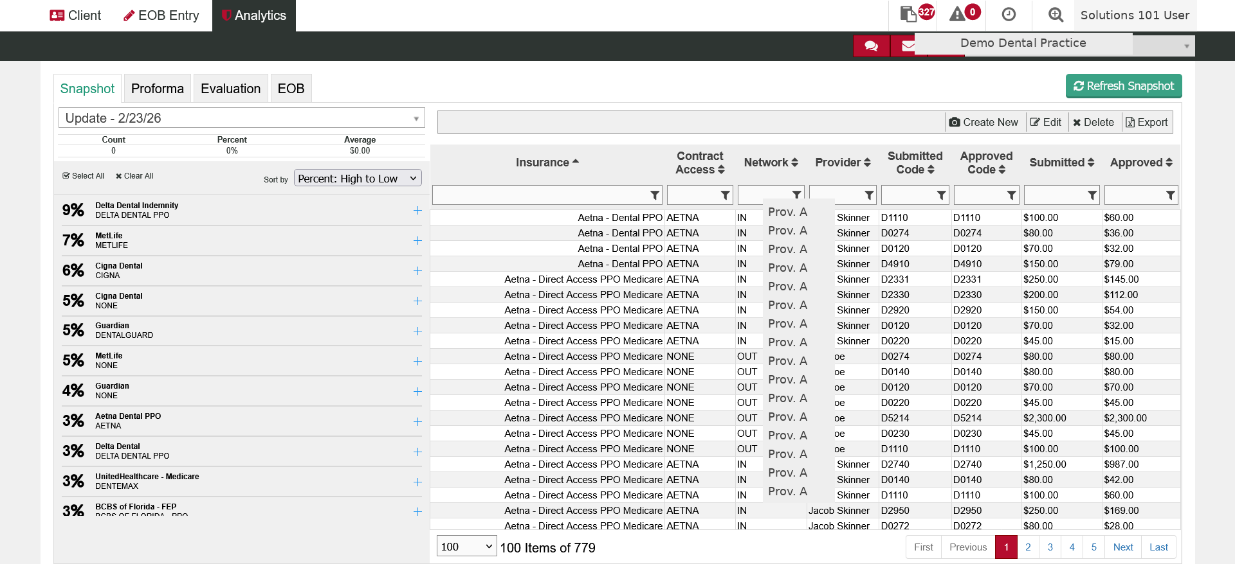Viewport: 1235px width, 564px height.
Task: Go to page 5 of results
Action: [x=1093, y=547]
